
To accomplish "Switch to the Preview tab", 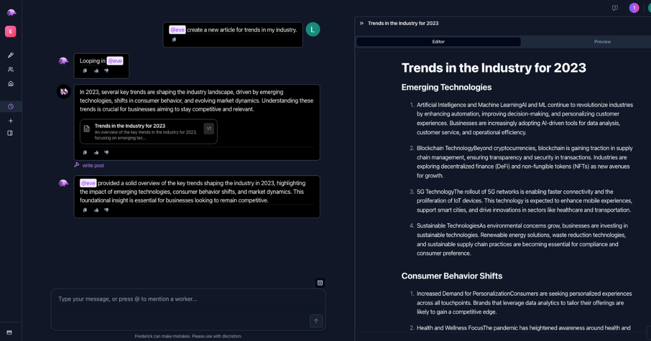I will click(602, 42).
